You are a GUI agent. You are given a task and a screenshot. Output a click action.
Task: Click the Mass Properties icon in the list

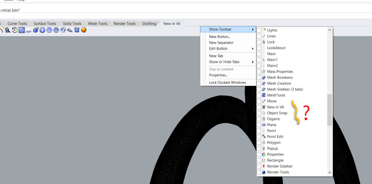click(264, 72)
